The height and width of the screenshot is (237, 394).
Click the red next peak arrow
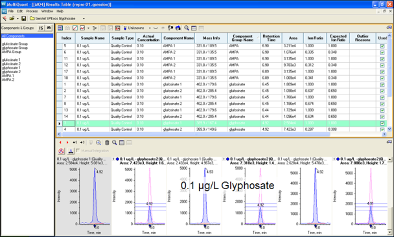coord(67,142)
